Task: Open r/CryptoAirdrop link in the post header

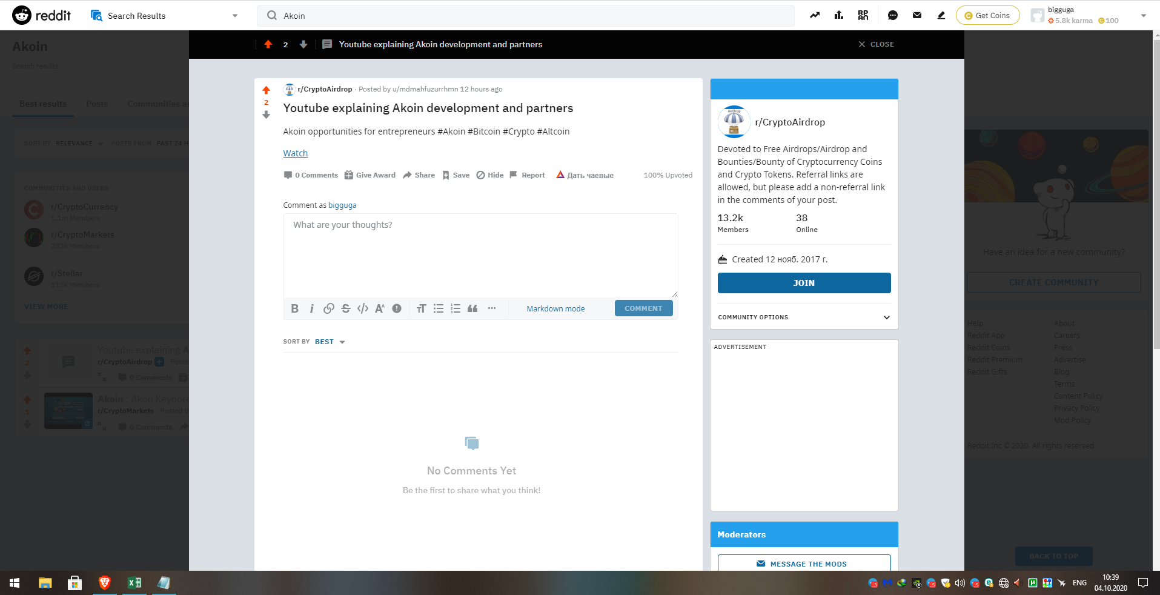Action: [325, 89]
